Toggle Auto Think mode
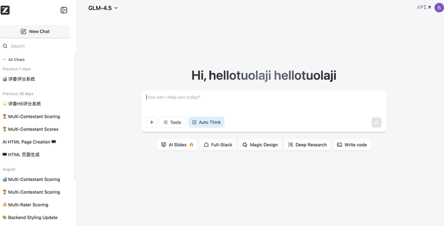The image size is (444, 226). tap(206, 122)
